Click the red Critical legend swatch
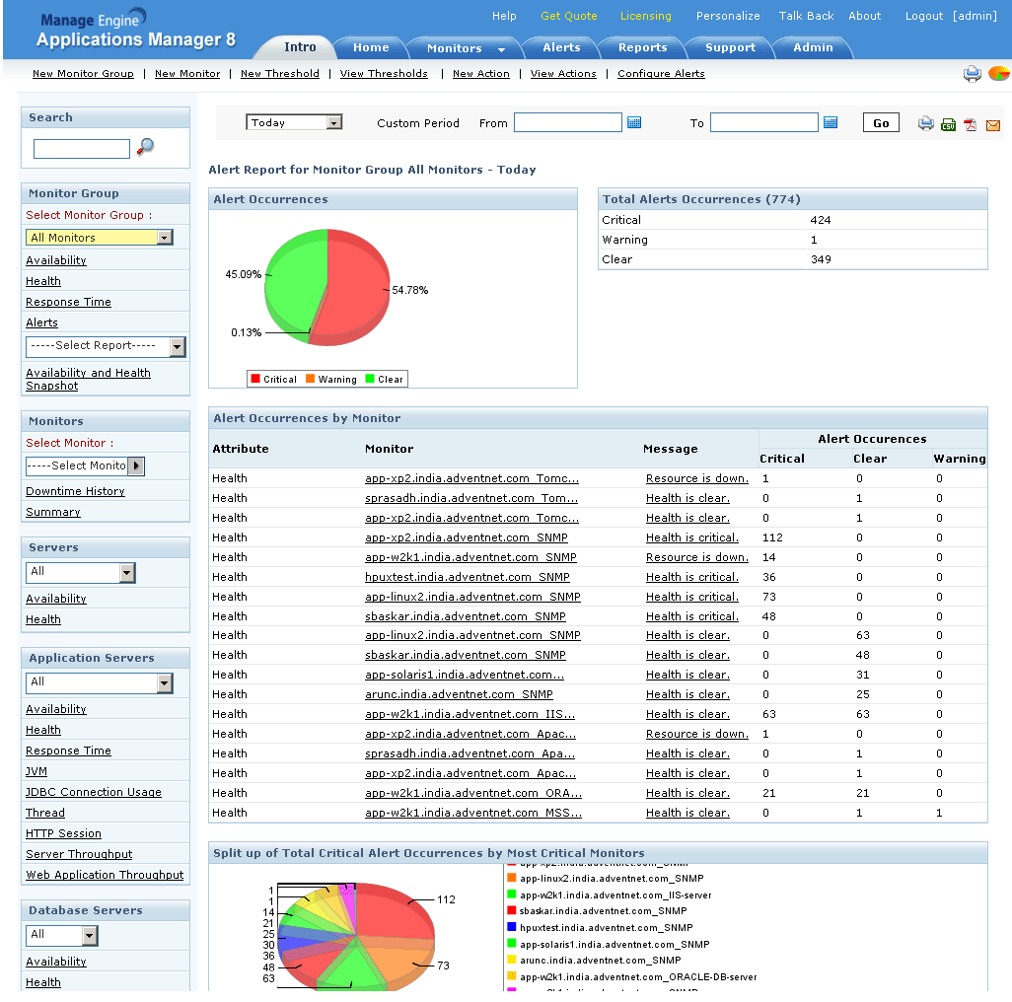The width and height of the screenshot is (1012, 1002). click(x=254, y=379)
